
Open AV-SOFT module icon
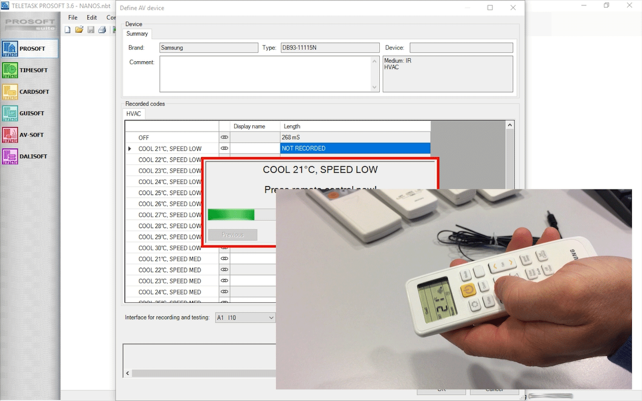(x=10, y=135)
